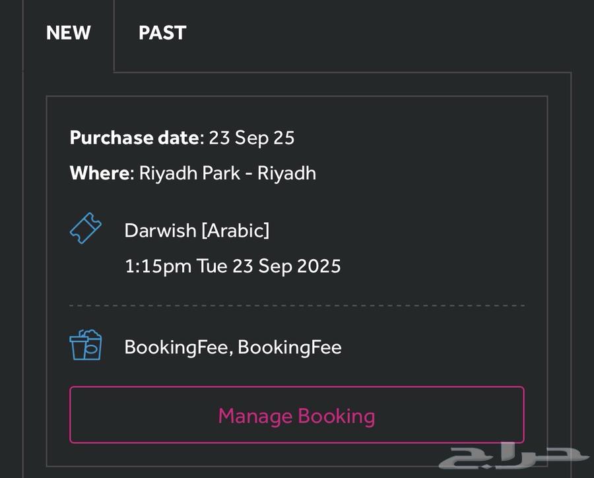Image resolution: width=594 pixels, height=478 pixels.
Task: Switch to the PAST bookings tab
Action: pyautogui.click(x=162, y=33)
